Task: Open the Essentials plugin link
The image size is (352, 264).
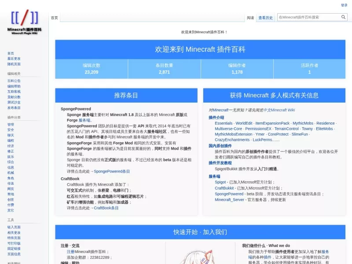Action: click(224, 123)
